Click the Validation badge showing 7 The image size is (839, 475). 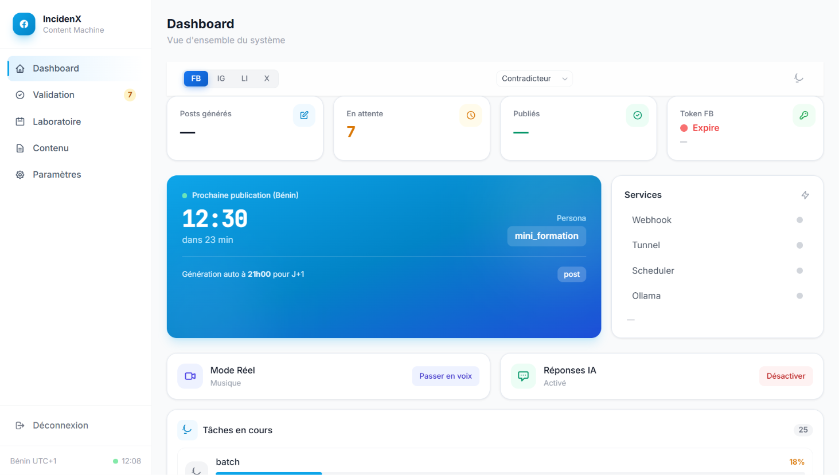pyautogui.click(x=130, y=95)
